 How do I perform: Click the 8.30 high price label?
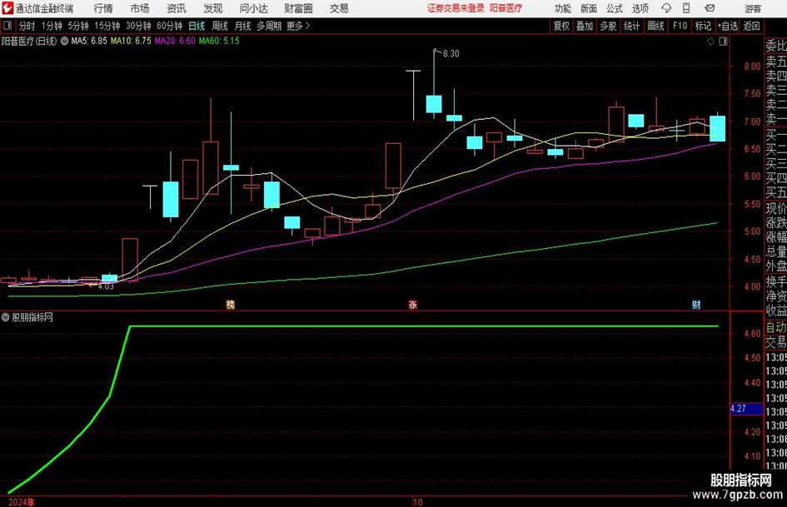point(451,54)
